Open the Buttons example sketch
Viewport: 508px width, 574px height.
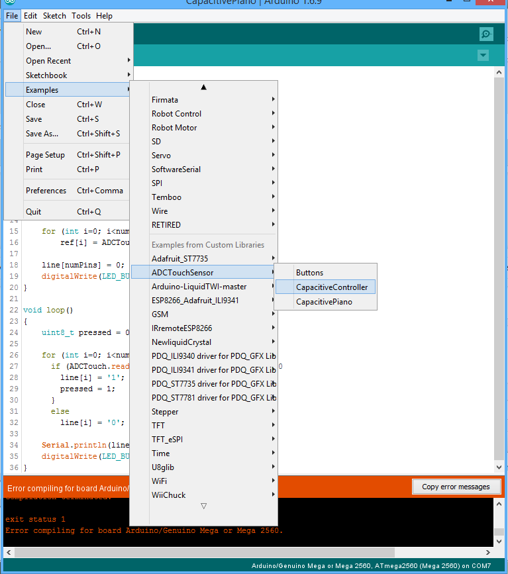click(x=326, y=273)
